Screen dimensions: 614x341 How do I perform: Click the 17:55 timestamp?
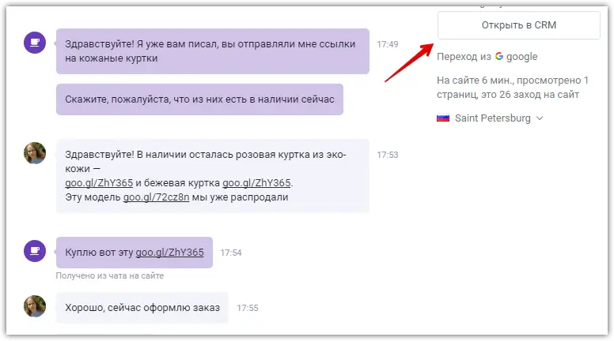pyautogui.click(x=248, y=308)
